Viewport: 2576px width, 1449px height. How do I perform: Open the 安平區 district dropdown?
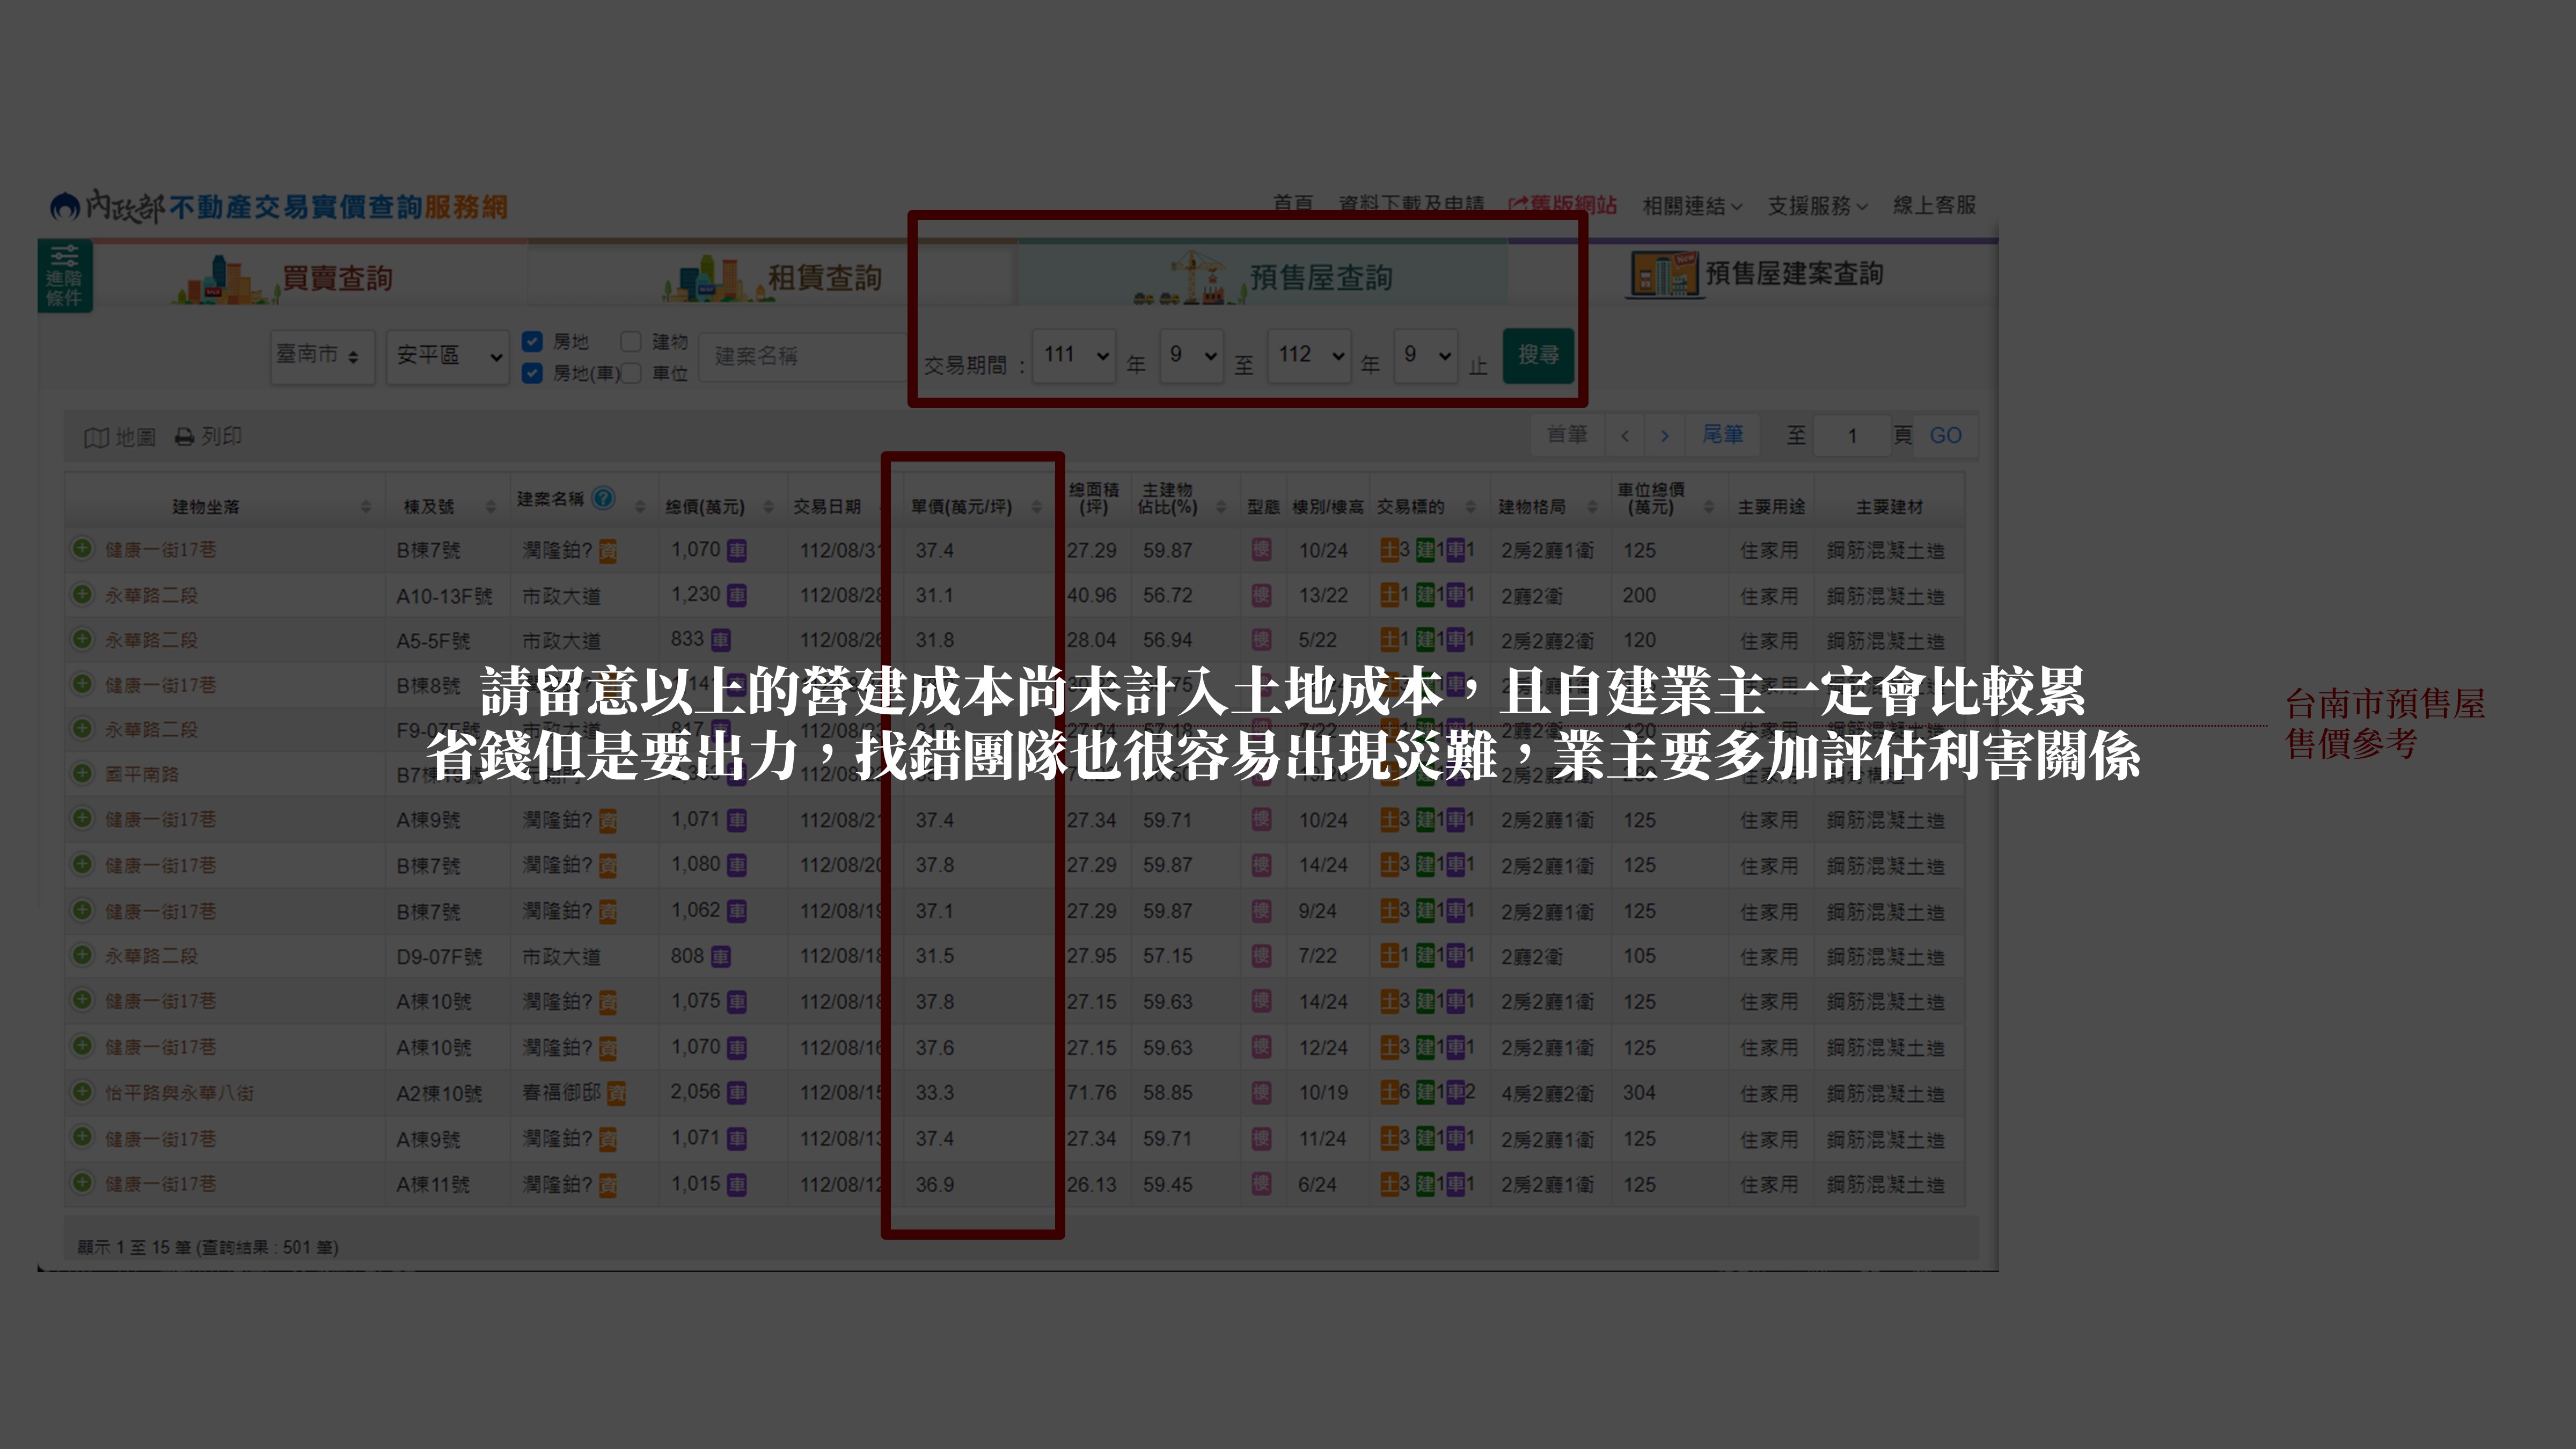[448, 356]
